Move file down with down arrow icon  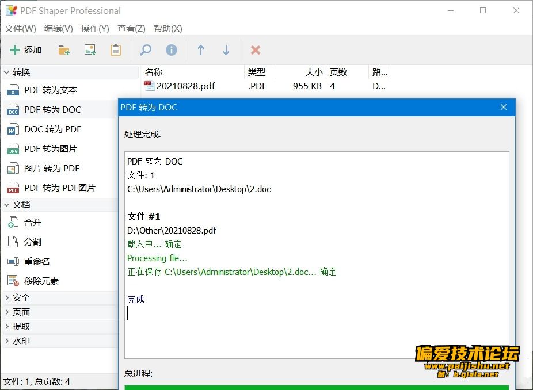click(x=226, y=50)
